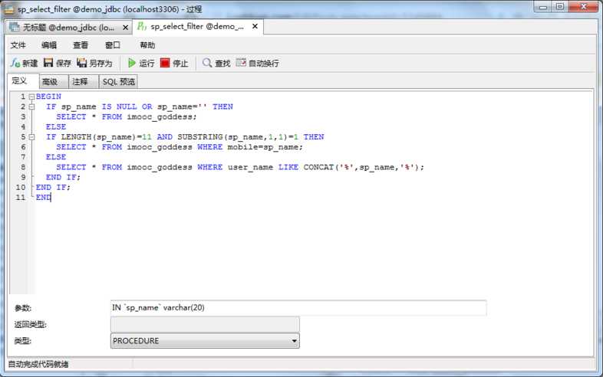Viewport: 603px width, 377px height.
Task: Switch to the 高级 tab
Action: [x=54, y=82]
